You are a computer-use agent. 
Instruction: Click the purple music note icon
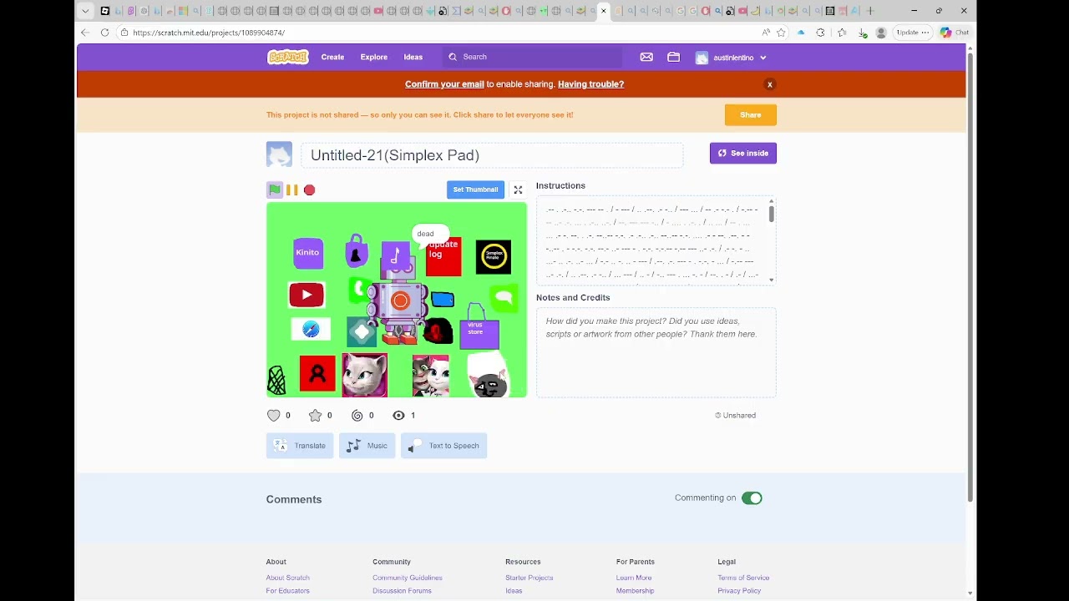396,255
